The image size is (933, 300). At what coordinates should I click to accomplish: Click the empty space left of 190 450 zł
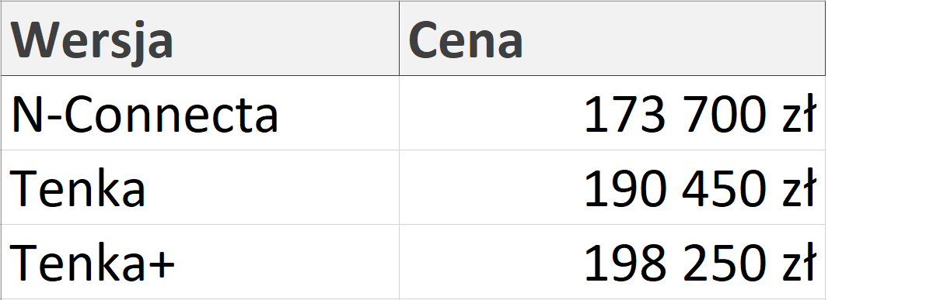pos(490,188)
